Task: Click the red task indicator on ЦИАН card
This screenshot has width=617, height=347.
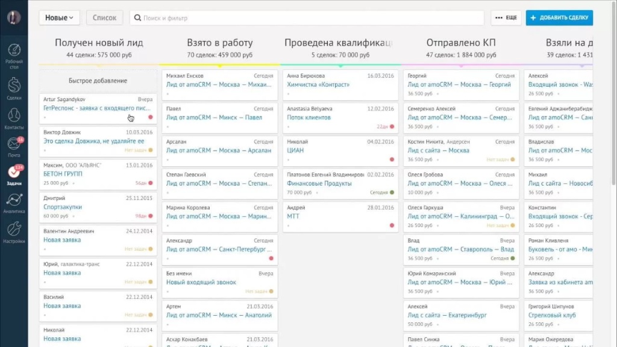Action: (x=392, y=159)
